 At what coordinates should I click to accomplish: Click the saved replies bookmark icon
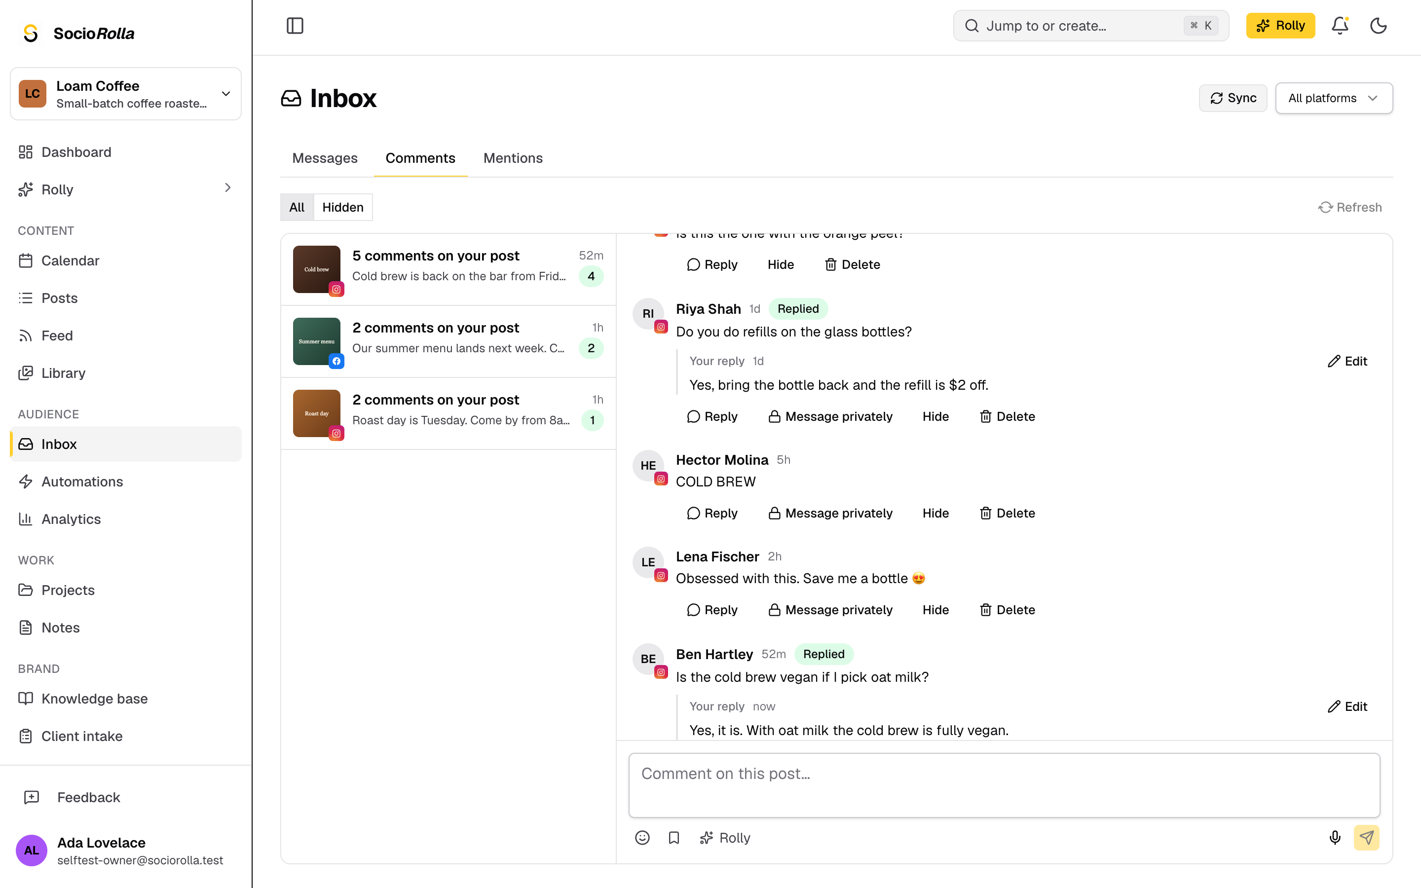click(x=673, y=838)
